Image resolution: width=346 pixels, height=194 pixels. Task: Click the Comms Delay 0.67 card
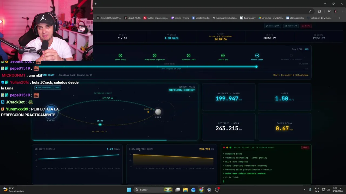click(284, 127)
